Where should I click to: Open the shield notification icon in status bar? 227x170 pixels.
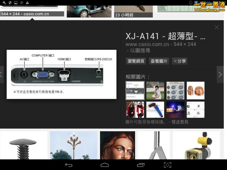point(10,3)
